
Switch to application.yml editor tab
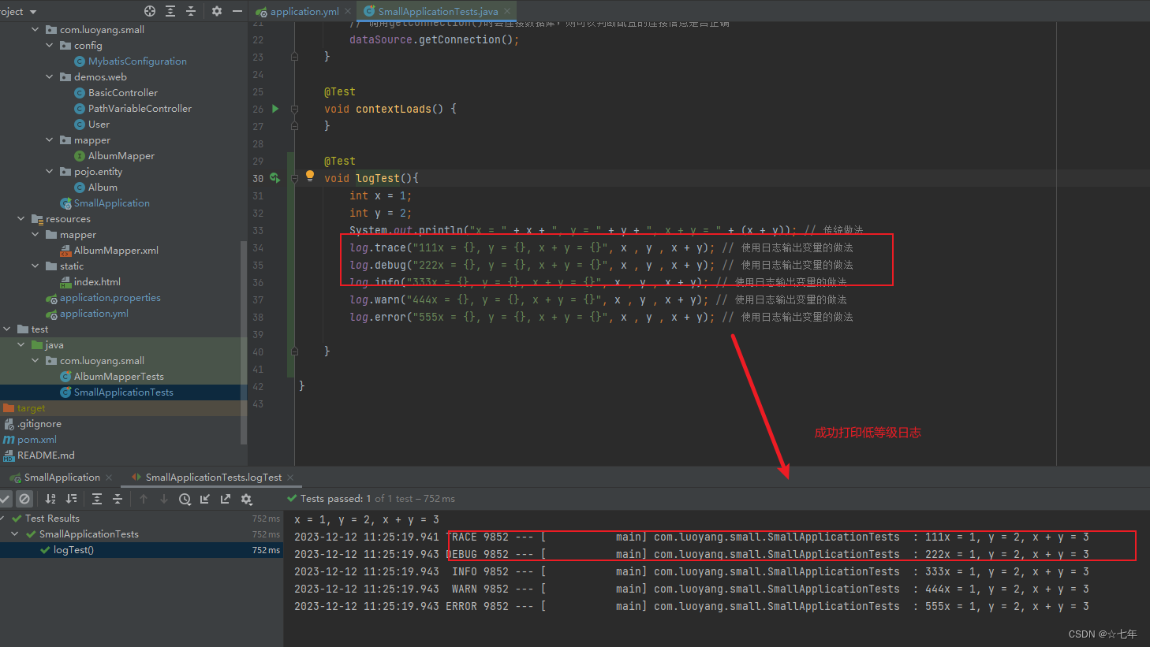[304, 11]
